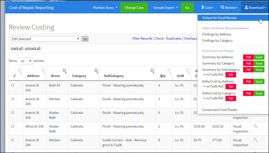Click magnifier icon in Athos Dr row
Viewport: 269px width, 153px height.
(x=255, y=126)
